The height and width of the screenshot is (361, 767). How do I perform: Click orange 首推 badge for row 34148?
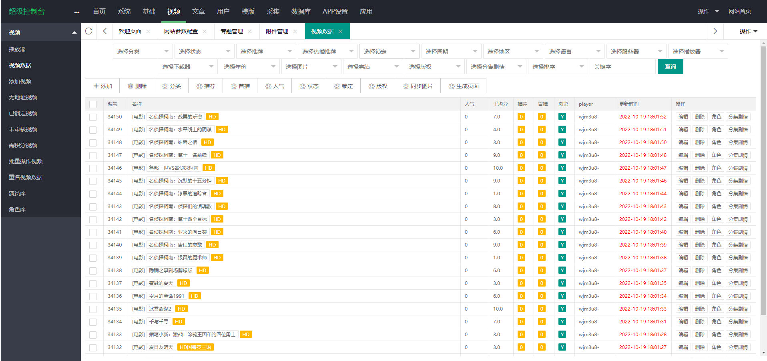(542, 142)
